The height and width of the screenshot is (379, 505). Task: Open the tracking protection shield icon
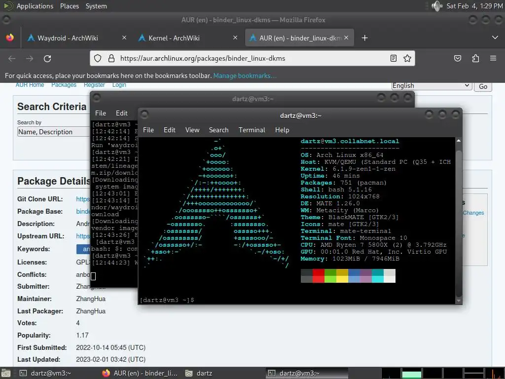98,58
